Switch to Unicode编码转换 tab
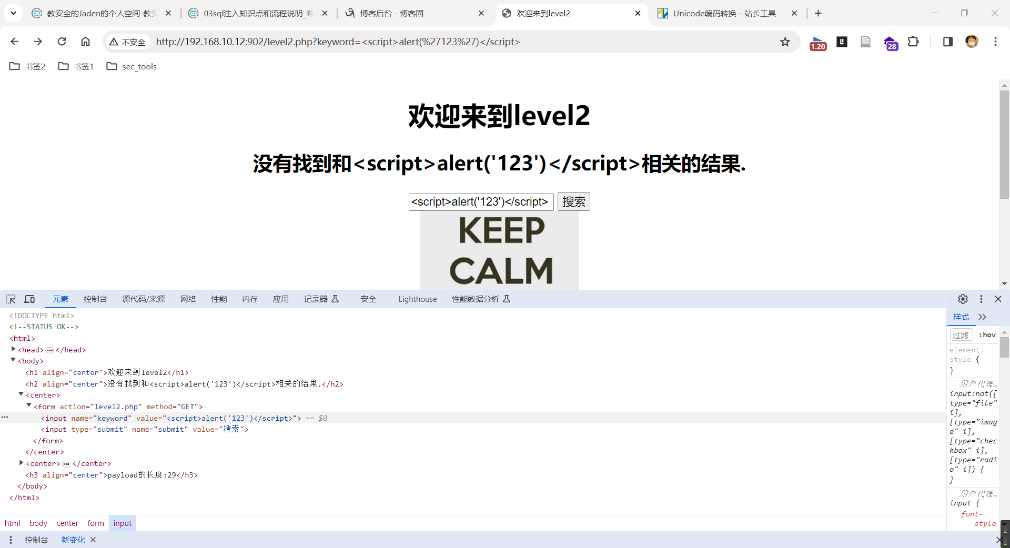This screenshot has height=548, width=1010. point(724,13)
